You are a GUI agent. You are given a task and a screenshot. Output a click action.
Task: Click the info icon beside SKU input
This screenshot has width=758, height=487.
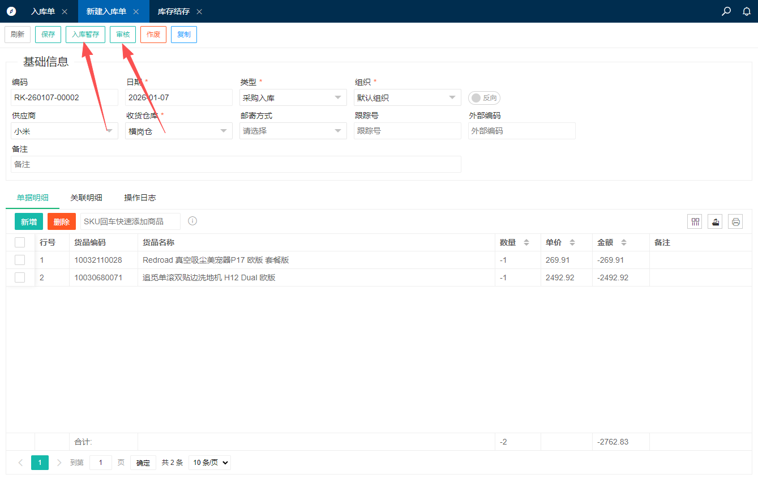coord(192,221)
